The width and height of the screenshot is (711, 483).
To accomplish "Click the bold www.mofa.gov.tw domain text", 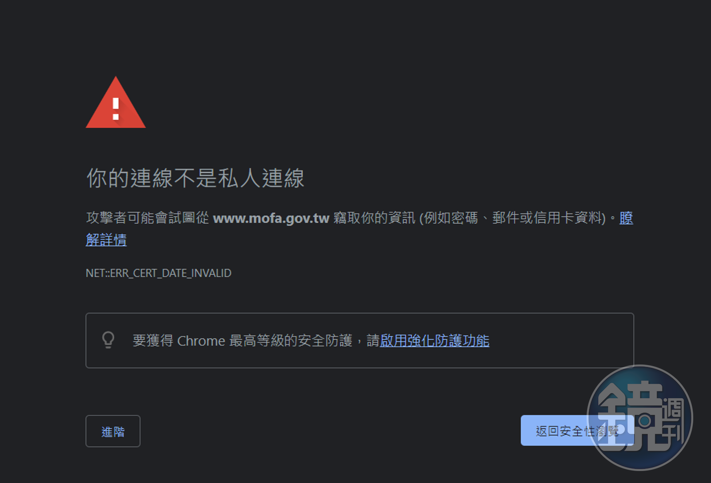I will point(271,218).
